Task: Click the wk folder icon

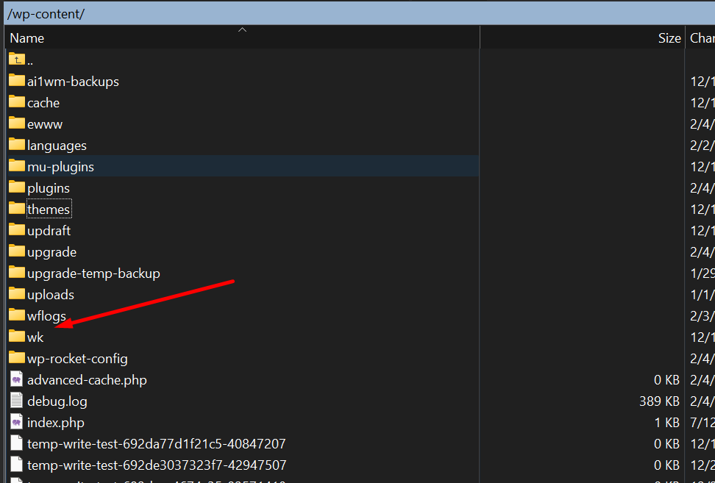Action: 17,337
